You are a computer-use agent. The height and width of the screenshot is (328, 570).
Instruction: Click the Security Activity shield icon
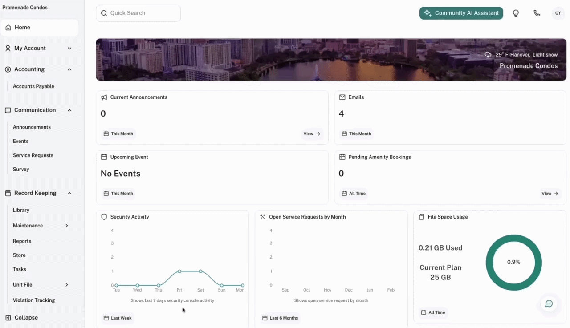[x=104, y=217]
